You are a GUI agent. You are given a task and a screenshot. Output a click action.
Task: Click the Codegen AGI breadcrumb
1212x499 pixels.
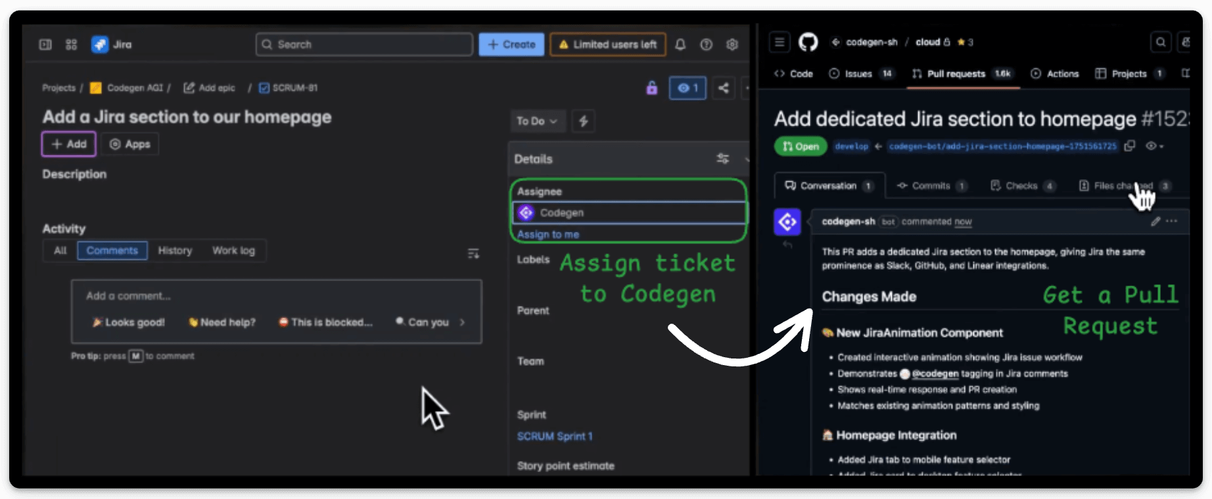click(128, 88)
